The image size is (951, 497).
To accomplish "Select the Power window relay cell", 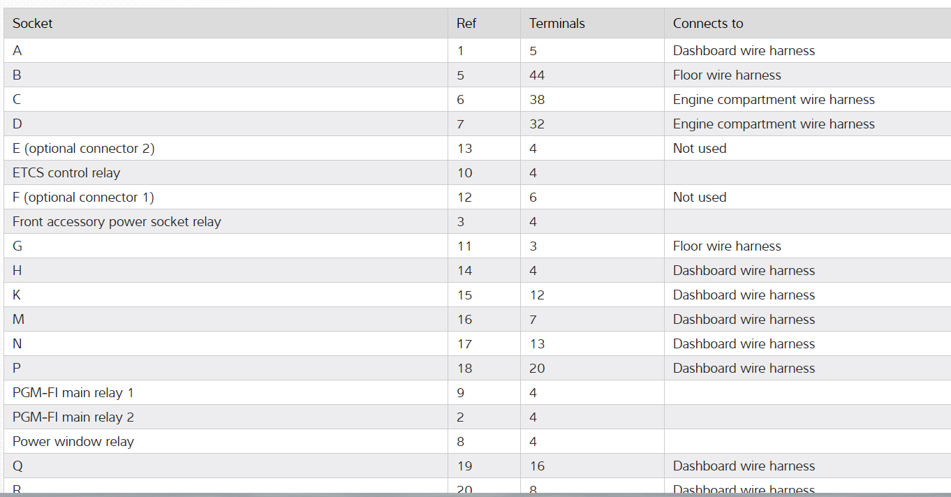I will click(x=73, y=442).
